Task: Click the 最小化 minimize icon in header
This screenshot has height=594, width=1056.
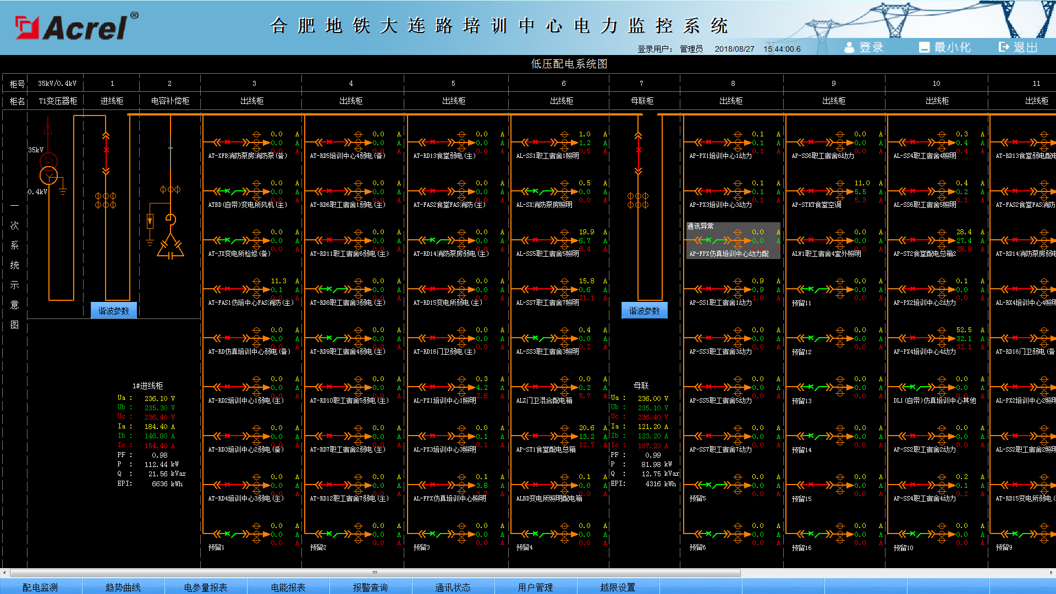Action: 924,47
